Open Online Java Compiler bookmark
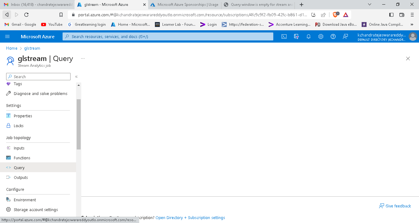Viewport: 419px width, 223px height. coord(382,25)
